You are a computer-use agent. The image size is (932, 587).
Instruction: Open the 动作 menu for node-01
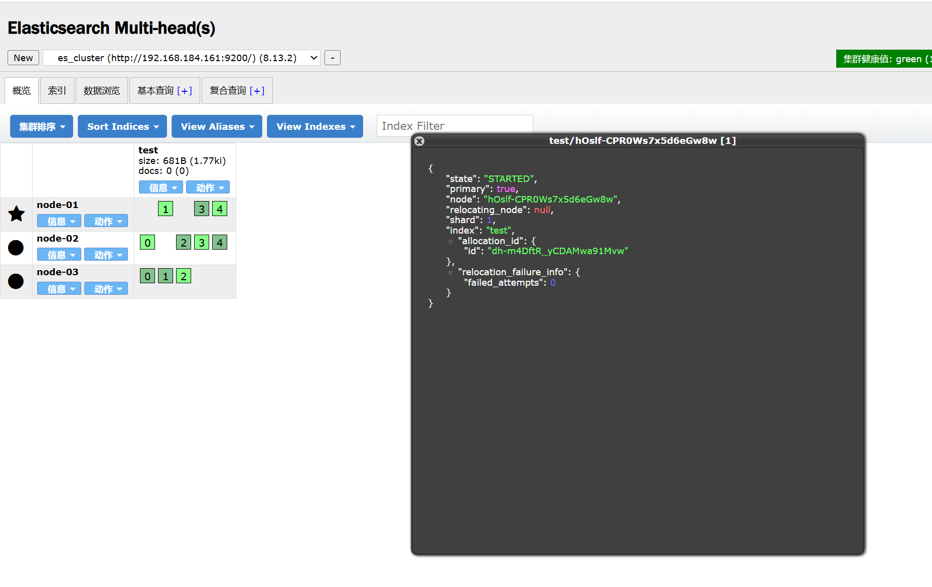(x=106, y=221)
